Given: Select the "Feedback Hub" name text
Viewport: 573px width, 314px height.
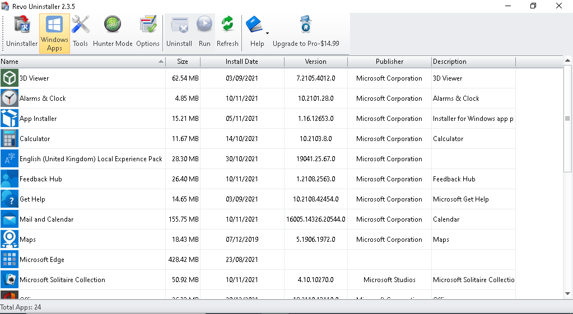Looking at the screenshot, I should pos(41,179).
